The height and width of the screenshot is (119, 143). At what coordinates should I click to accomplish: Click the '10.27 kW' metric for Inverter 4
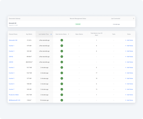29,73
